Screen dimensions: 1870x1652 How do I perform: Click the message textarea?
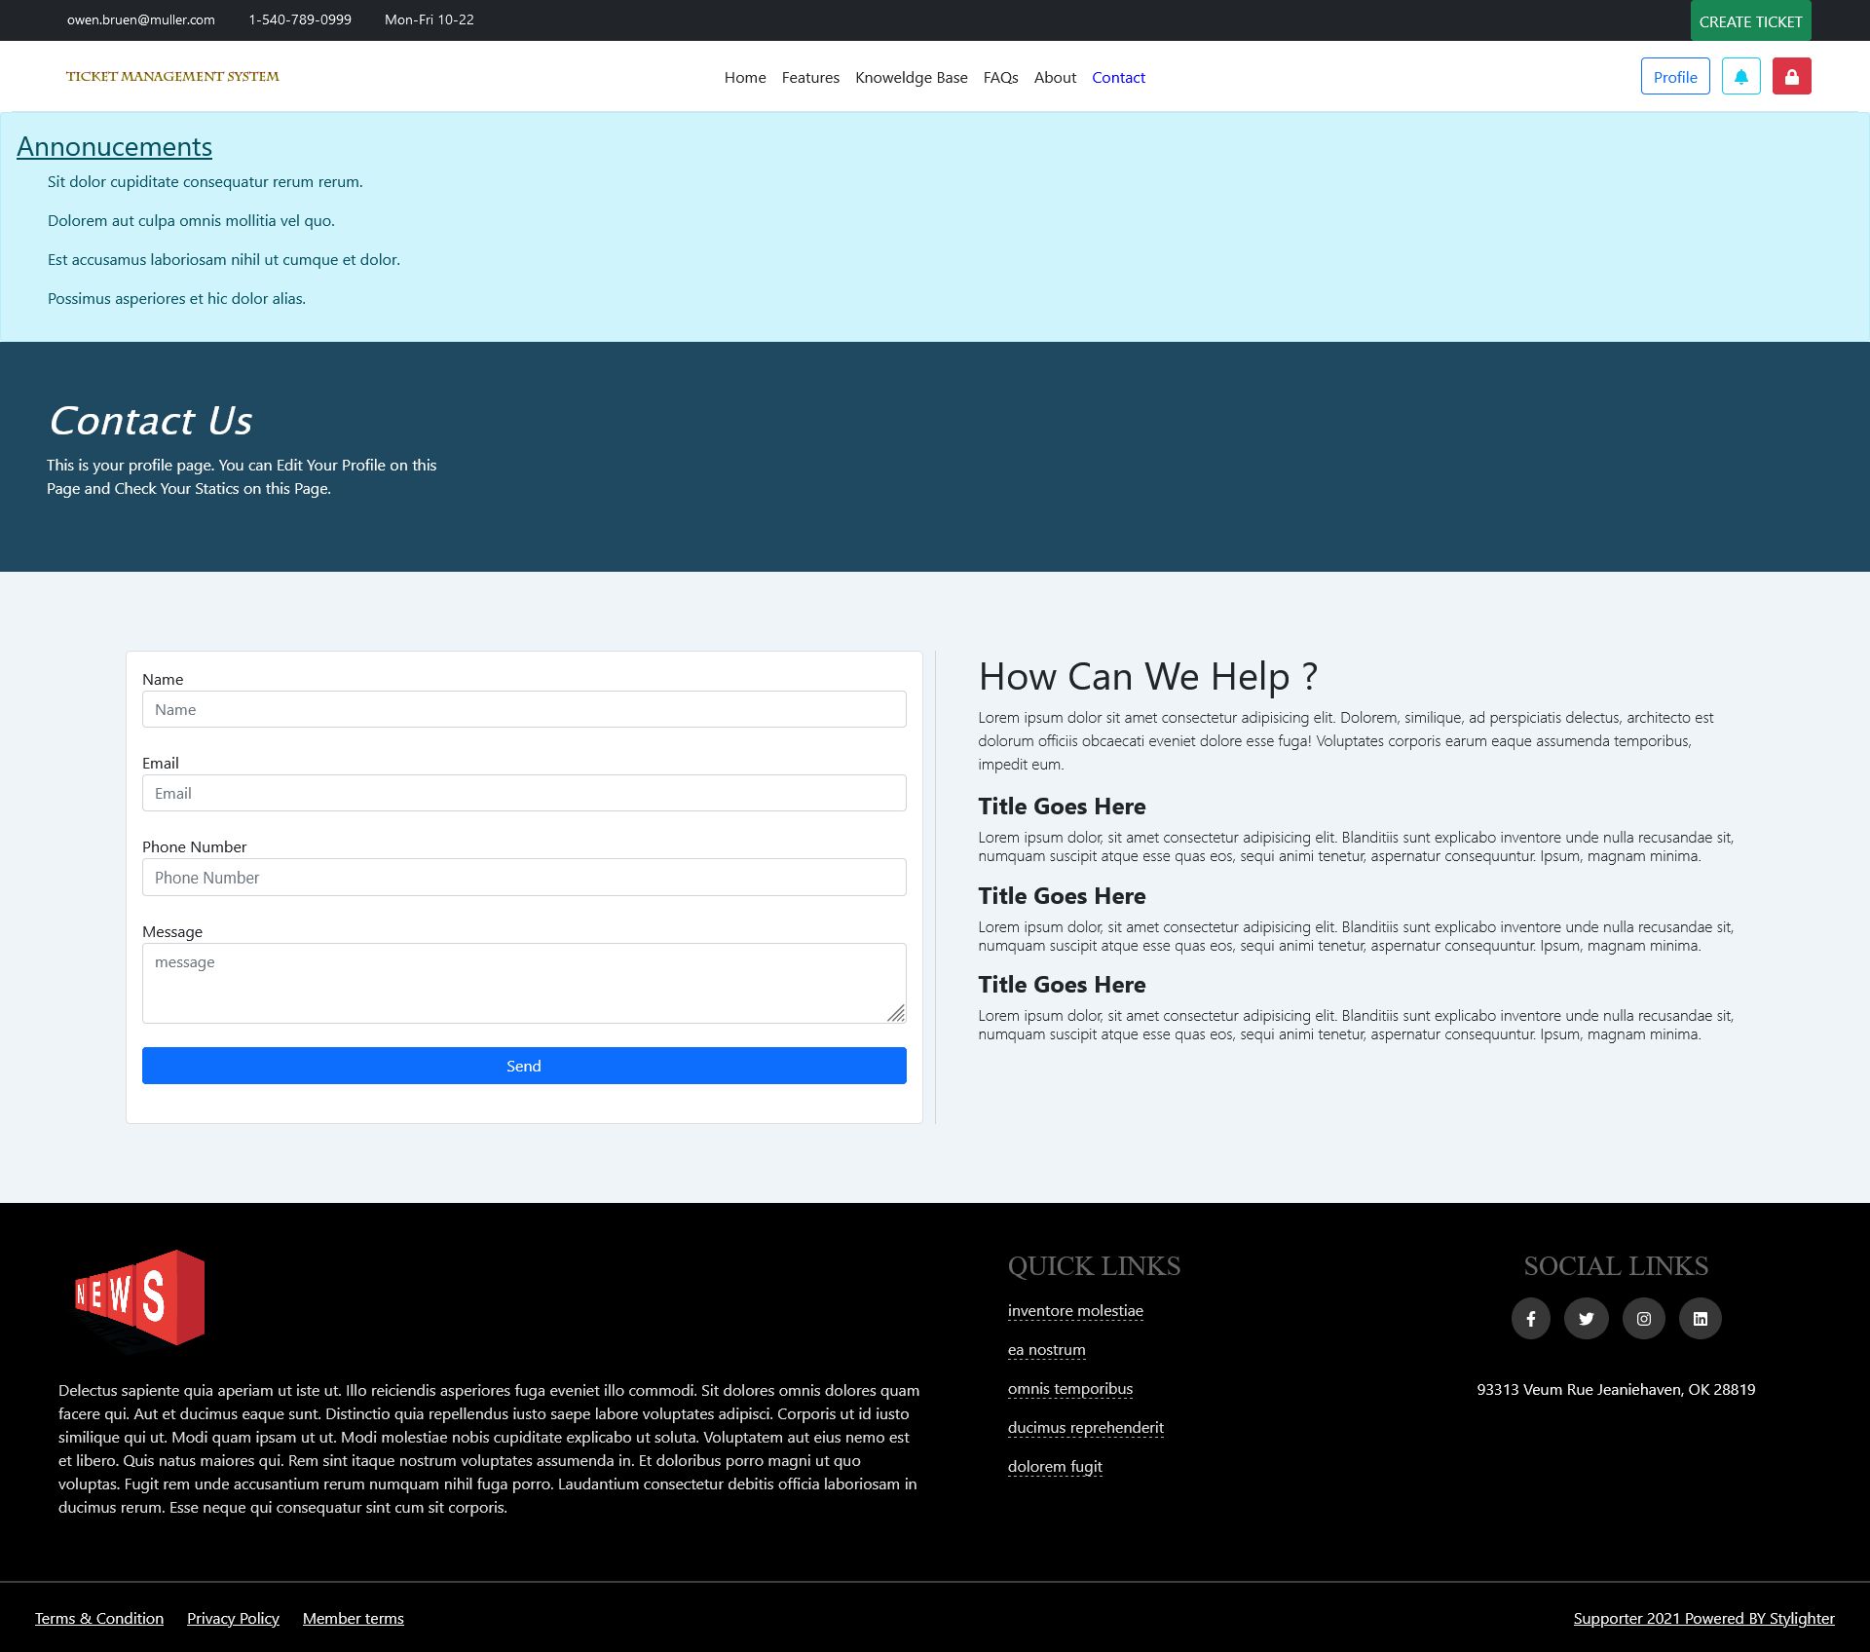(524, 982)
